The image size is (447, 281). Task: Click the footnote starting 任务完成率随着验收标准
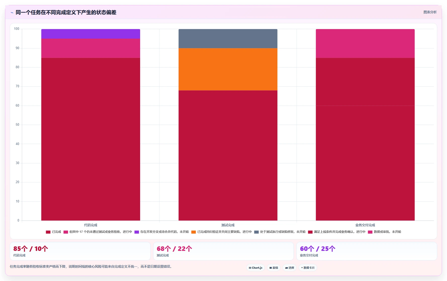pyautogui.click(x=92, y=266)
